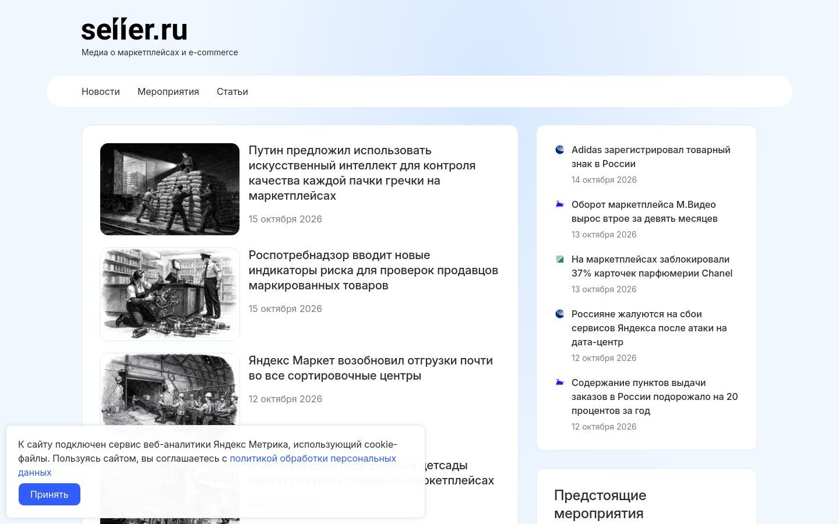Click the date 14 октября 2026
The width and height of the screenshot is (839, 524).
click(604, 180)
